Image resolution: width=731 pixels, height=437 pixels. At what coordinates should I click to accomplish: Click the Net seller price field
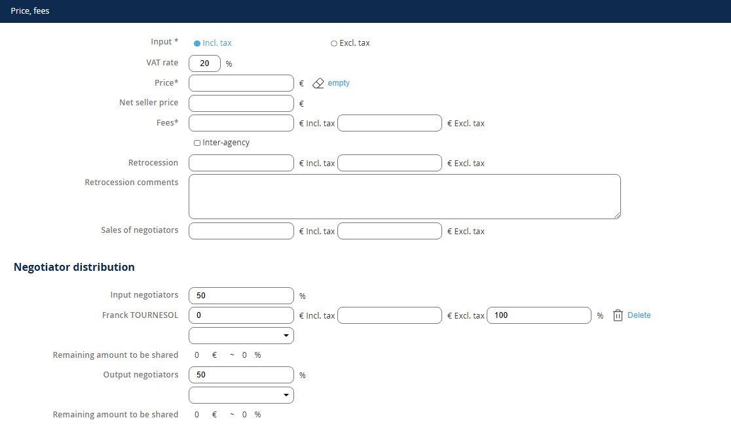point(241,103)
